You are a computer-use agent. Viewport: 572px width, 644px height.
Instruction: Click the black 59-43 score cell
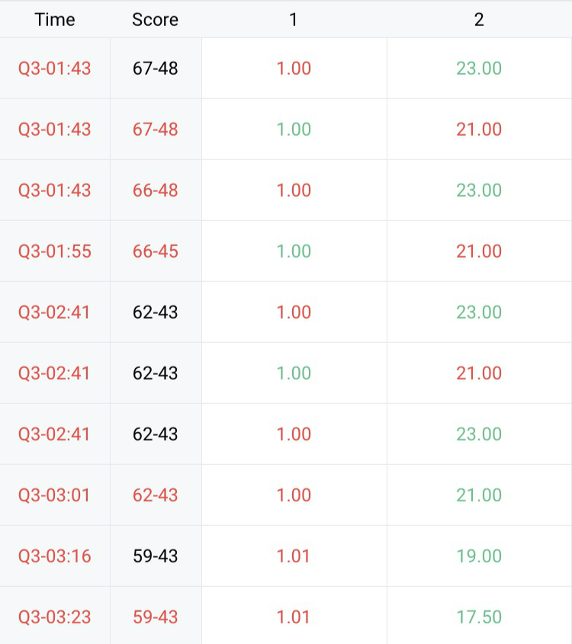[155, 556]
